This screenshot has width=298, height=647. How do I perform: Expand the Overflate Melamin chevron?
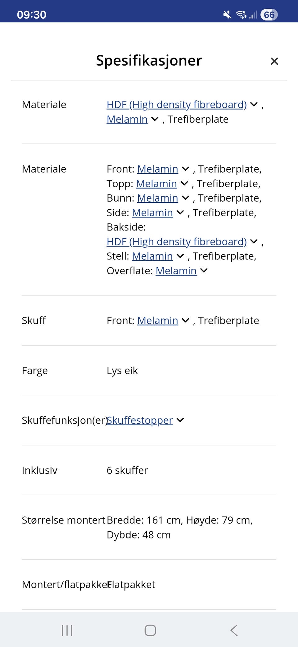pyautogui.click(x=204, y=271)
